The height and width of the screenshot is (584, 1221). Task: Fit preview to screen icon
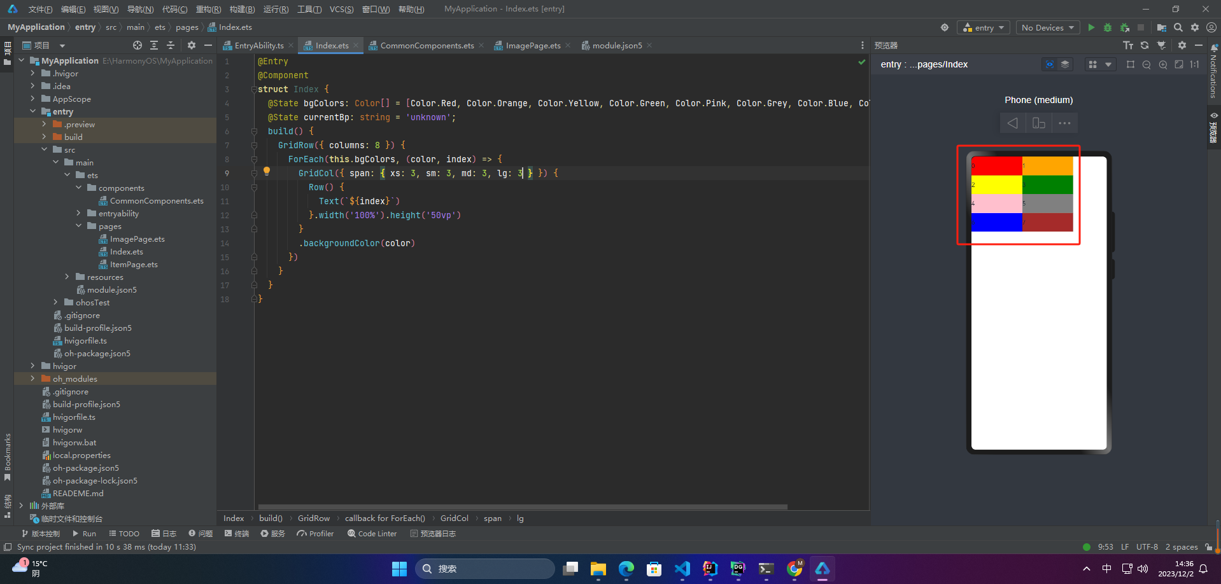coord(1179,64)
